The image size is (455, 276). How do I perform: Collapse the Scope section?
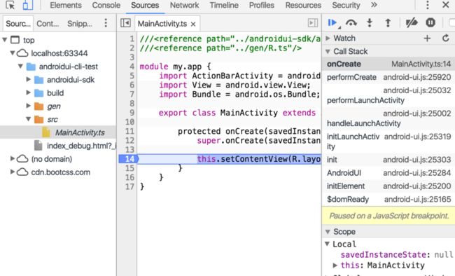[328, 232]
